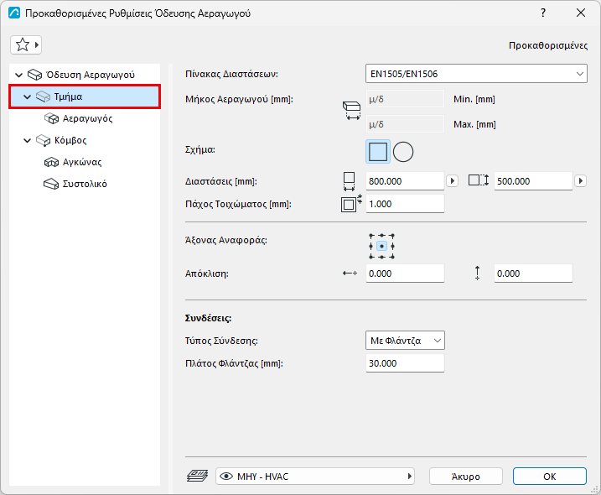
Task: Click the horizontal offset field
Action: 405,274
